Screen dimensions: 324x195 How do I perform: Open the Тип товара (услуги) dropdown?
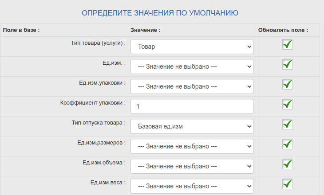pos(192,47)
